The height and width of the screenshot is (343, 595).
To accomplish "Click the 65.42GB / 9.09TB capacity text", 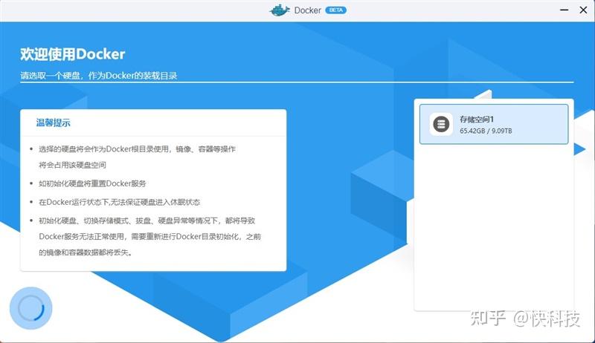I will (x=486, y=131).
